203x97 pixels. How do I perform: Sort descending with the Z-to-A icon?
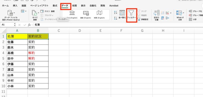(x=116, y=18)
